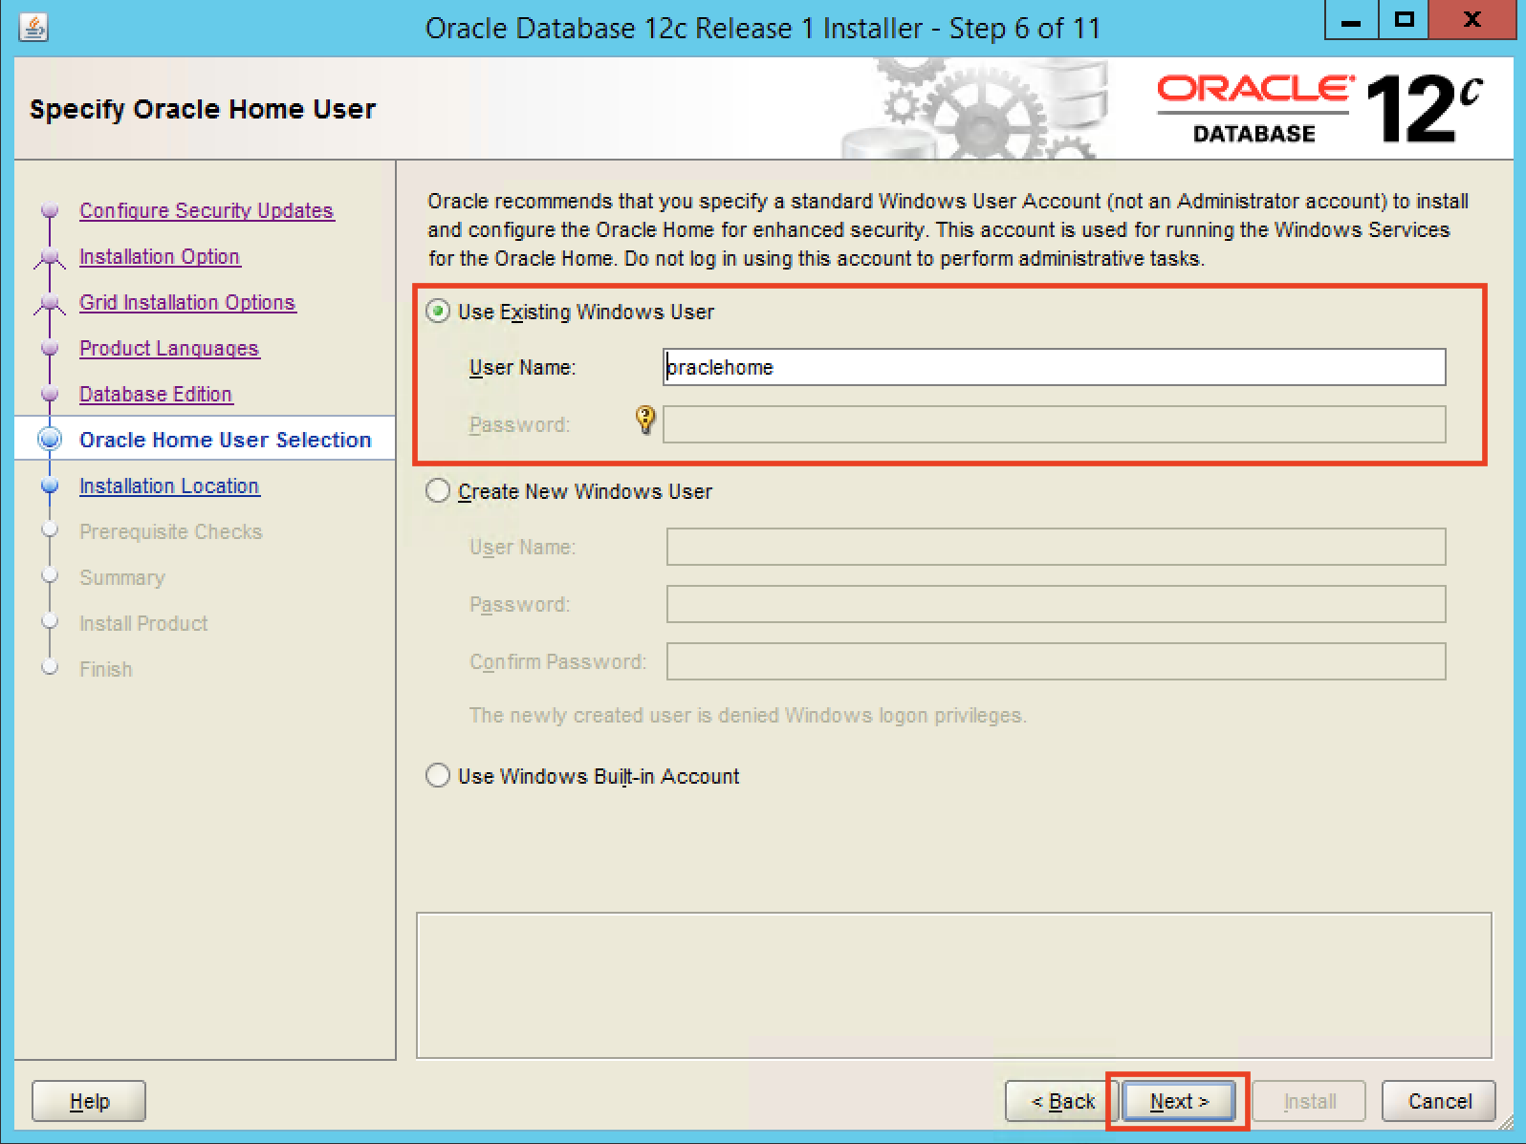Open Configure Security Updates step
Screen dimensions: 1526x1144
(x=207, y=210)
